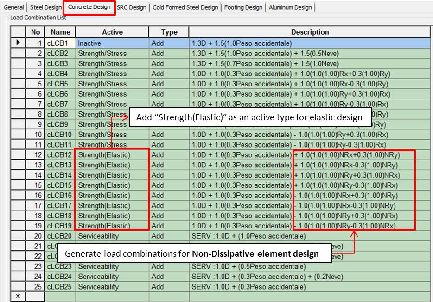433x302 pixels.
Task: Select the Cold Formed Steel Design tab
Action: (x=185, y=7)
